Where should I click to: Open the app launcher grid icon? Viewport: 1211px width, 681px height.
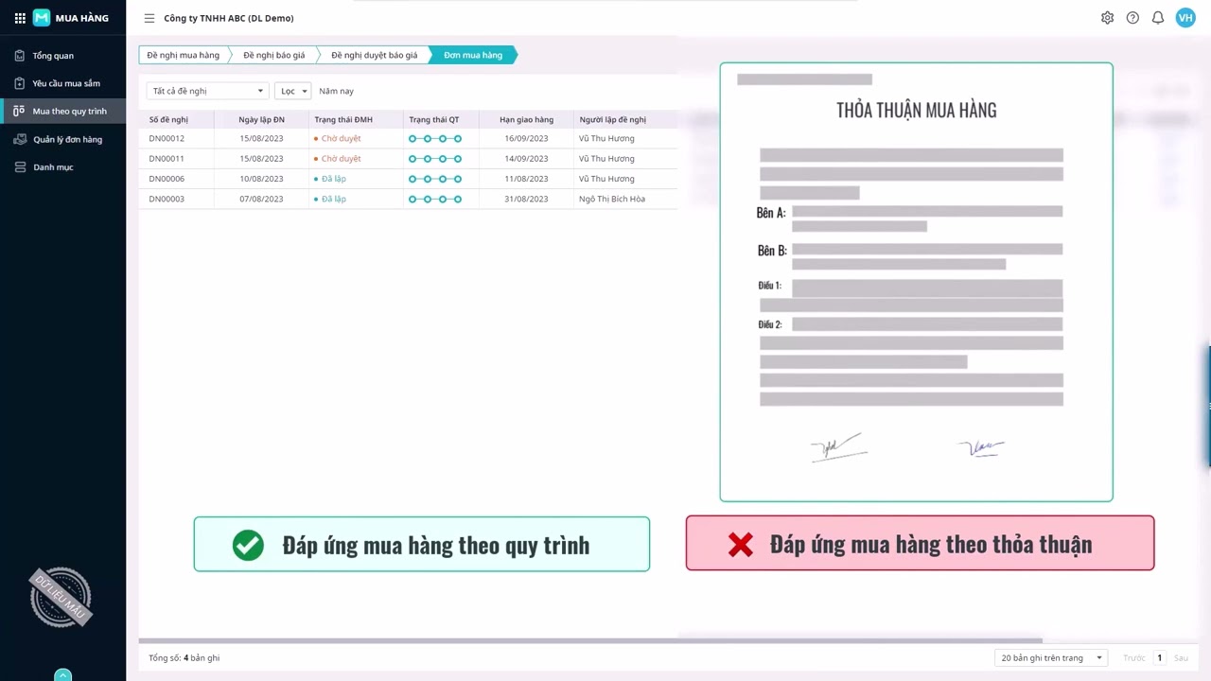[20, 18]
